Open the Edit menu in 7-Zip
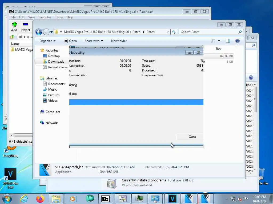The height and width of the screenshot is (204, 273). pos(22,17)
